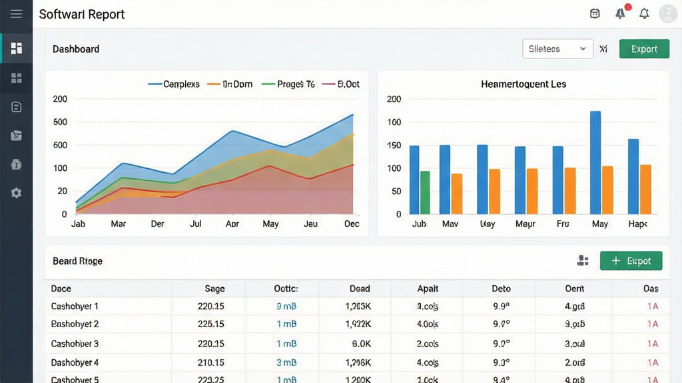Screen dimensions: 682x383
Task: Click the green Export button
Action: point(644,49)
